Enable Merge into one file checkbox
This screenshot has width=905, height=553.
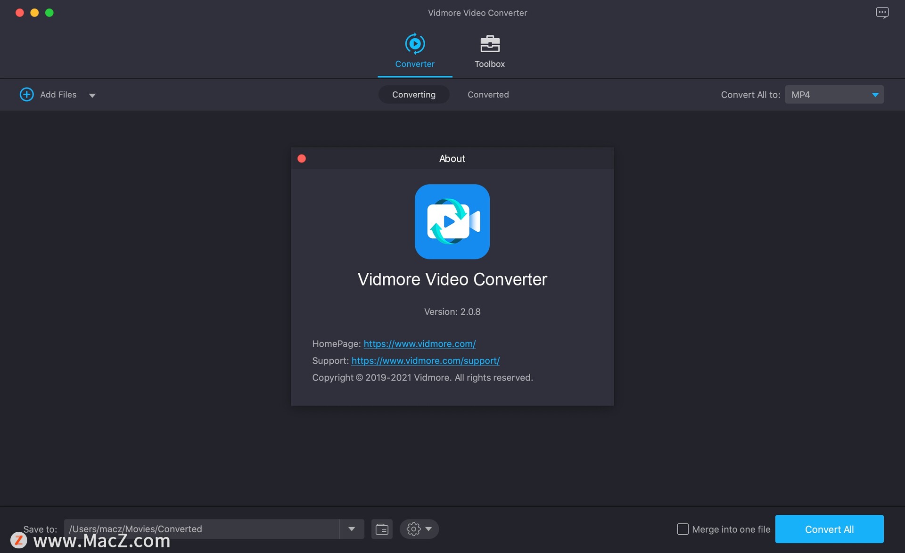pyautogui.click(x=683, y=529)
